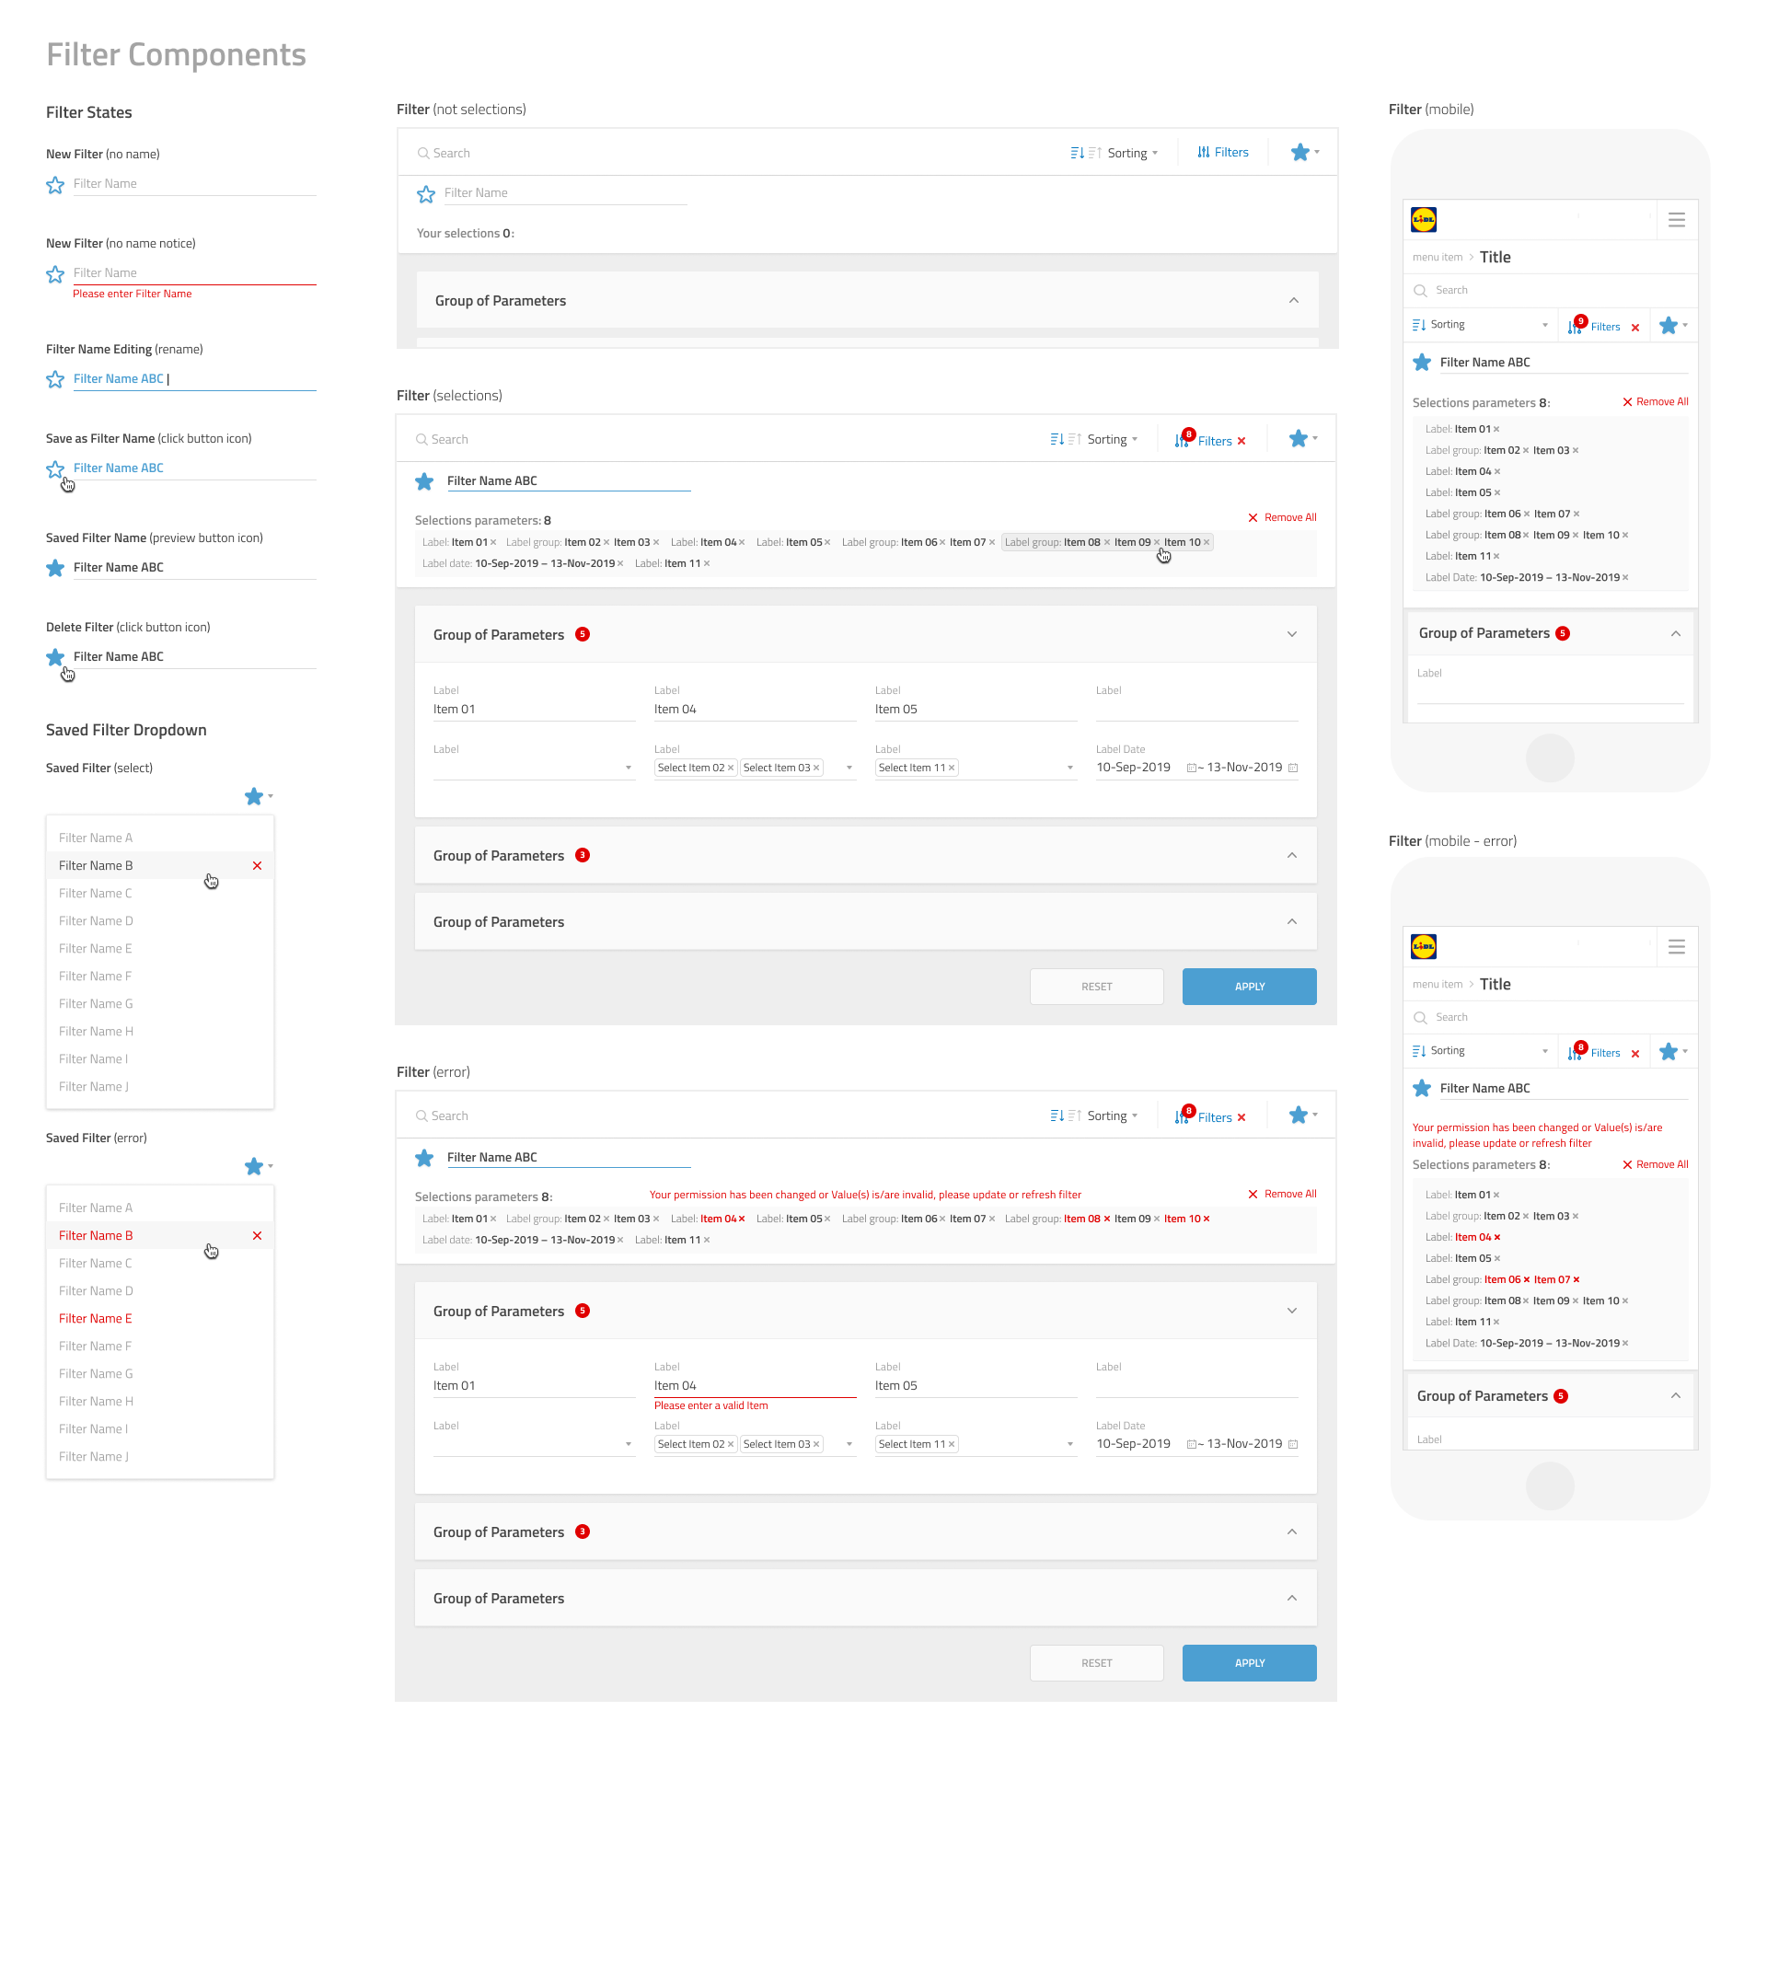Click the start date calendar icon in the selections panel
Viewport: 1767px width, 1988px height.
1190,769
